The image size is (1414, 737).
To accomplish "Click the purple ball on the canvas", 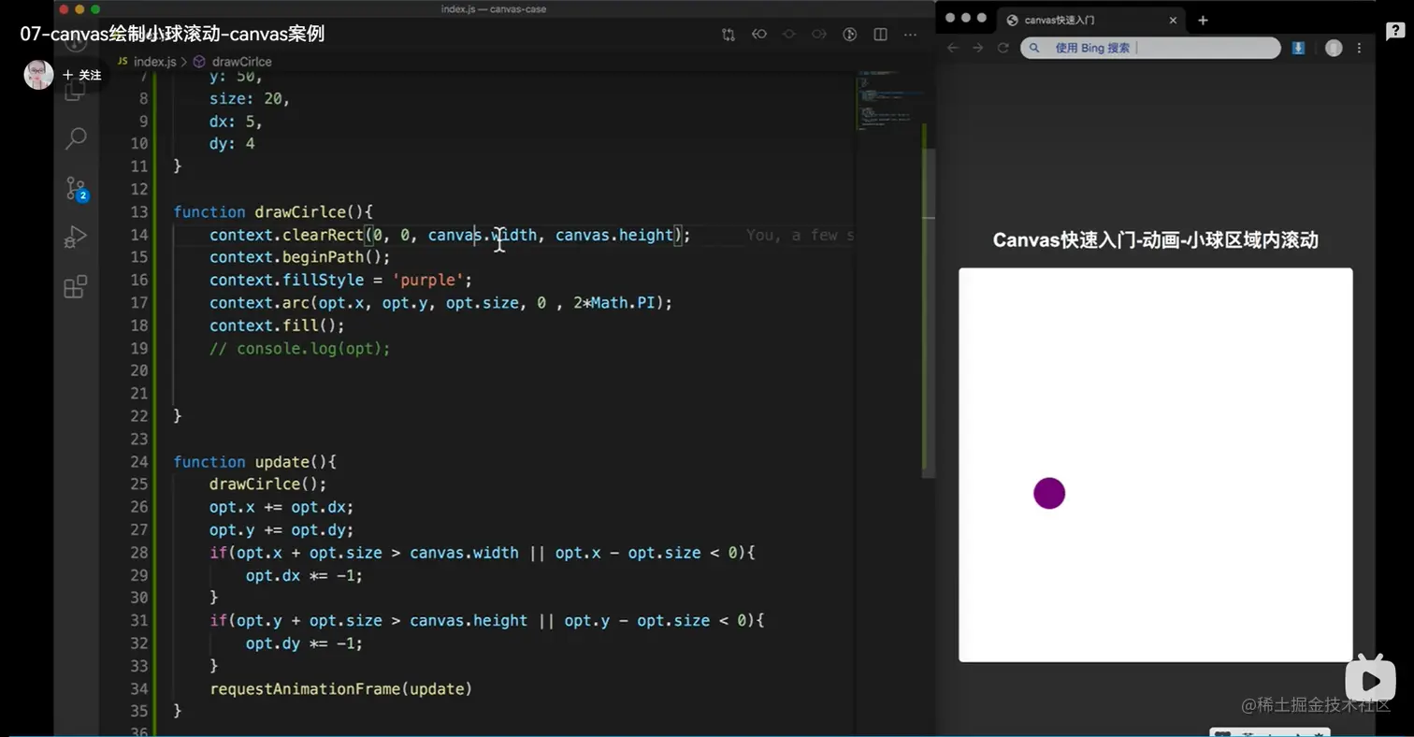I will [x=1049, y=493].
